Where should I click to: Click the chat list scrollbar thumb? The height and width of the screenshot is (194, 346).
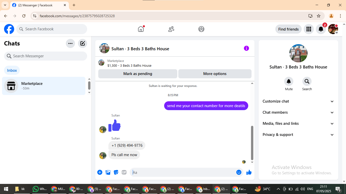[89, 85]
